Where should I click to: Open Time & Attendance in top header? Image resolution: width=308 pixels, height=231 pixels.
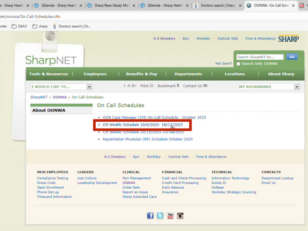[x=260, y=38]
